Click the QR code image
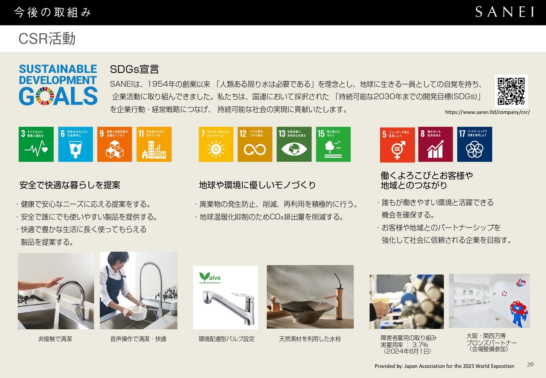Screen dimensions: 546x378 (x=511, y=91)
